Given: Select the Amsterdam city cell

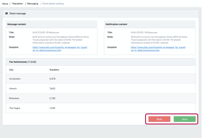Looking at the screenshot, I should (x=15, y=79).
